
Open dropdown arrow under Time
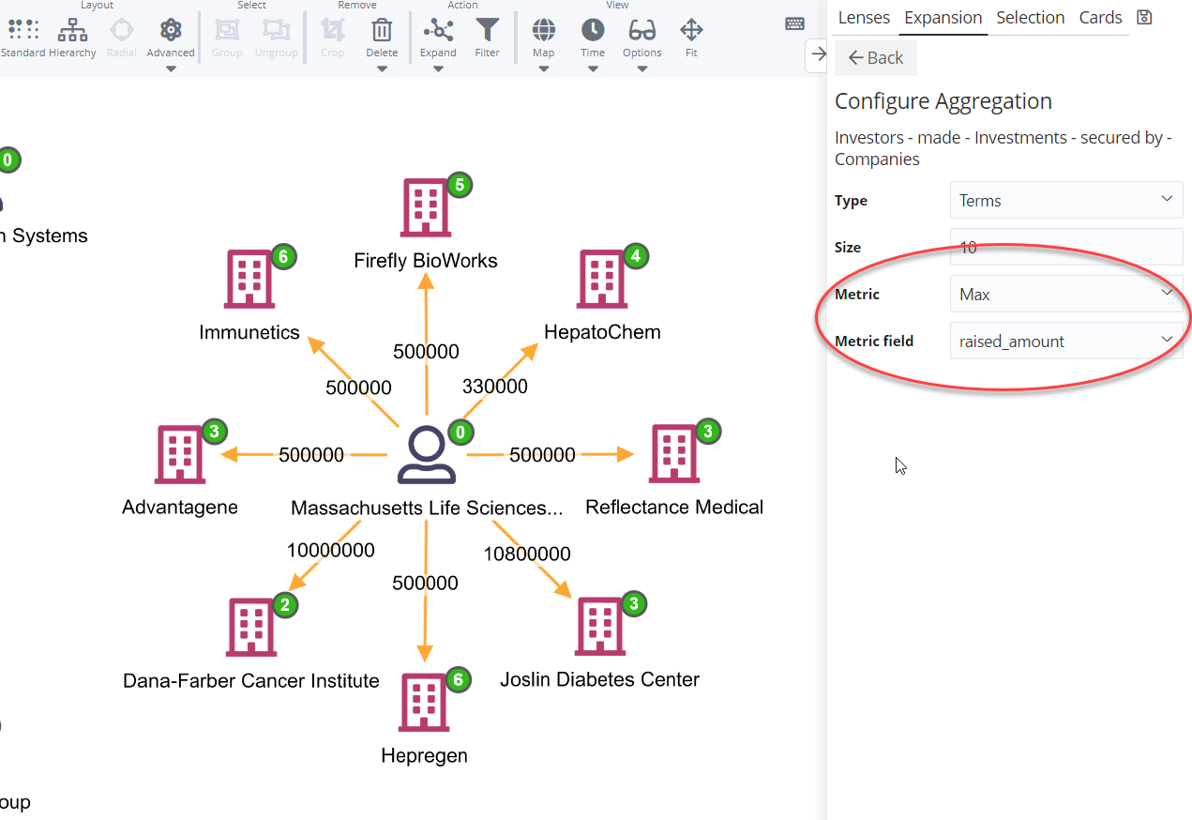point(593,68)
